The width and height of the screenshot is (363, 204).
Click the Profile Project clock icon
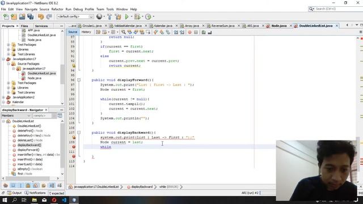(x=148, y=16)
